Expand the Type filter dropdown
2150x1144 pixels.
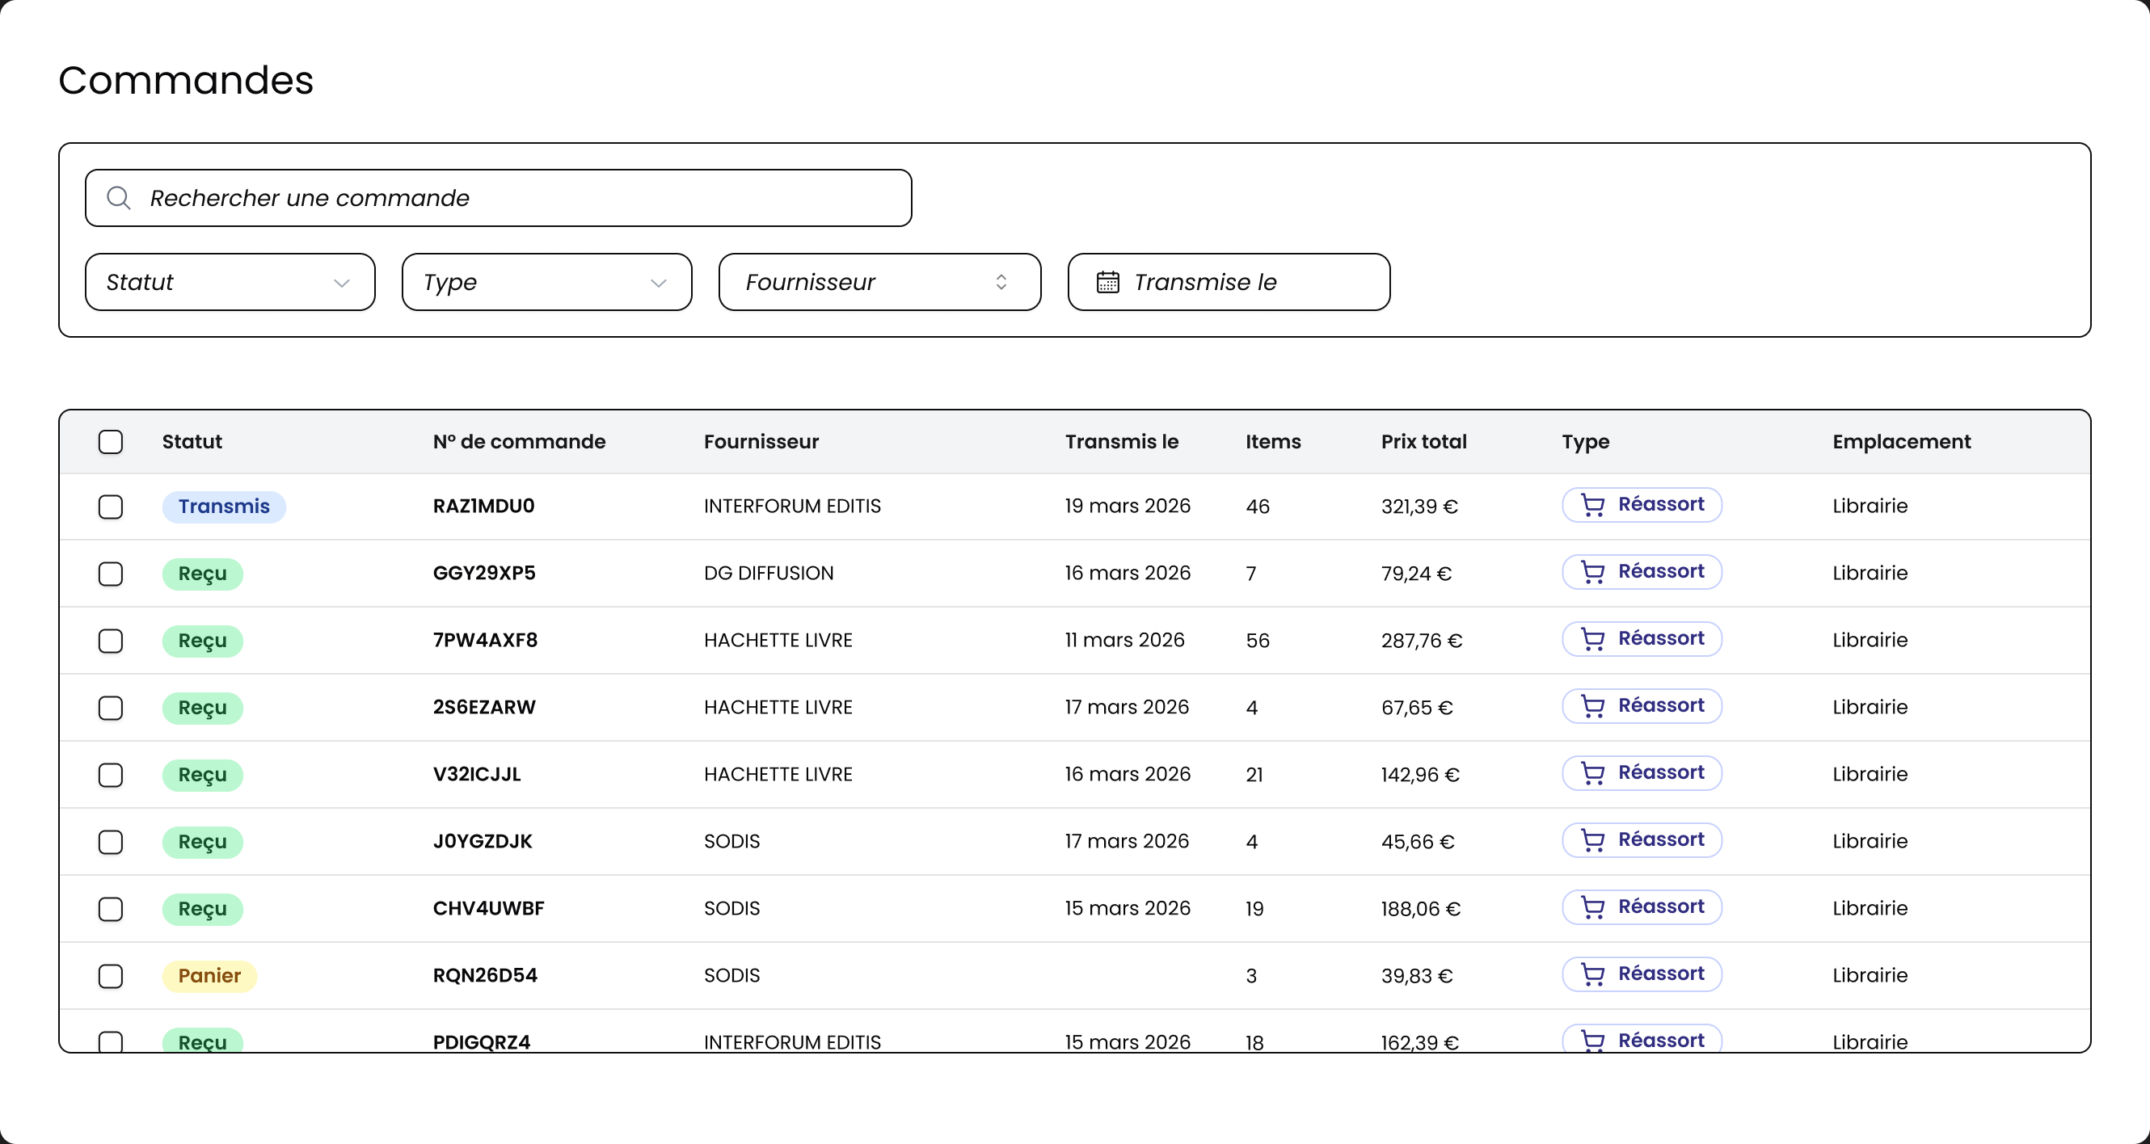[x=546, y=282]
